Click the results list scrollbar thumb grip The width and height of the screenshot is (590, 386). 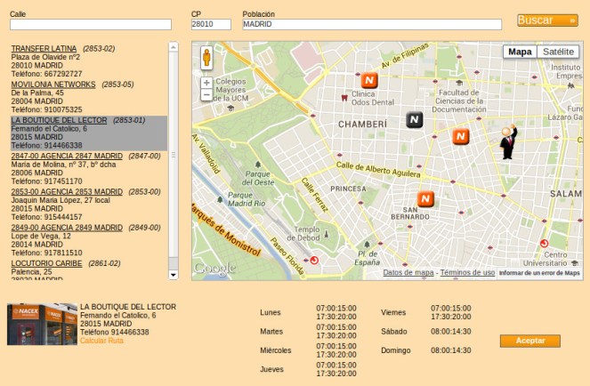click(174, 155)
